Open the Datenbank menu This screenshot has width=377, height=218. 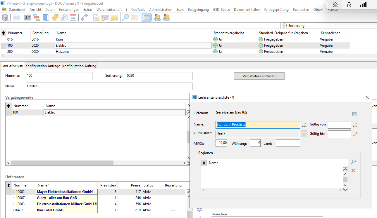pyautogui.click(x=17, y=10)
